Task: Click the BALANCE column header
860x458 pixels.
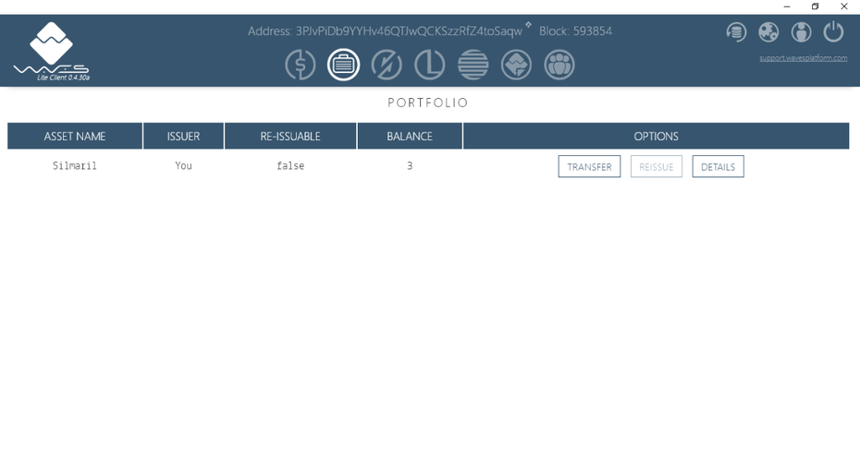Action: click(410, 137)
